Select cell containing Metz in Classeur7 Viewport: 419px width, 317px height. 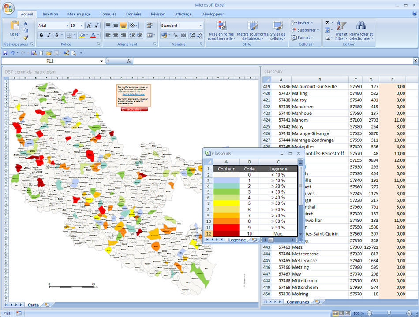coord(320,247)
